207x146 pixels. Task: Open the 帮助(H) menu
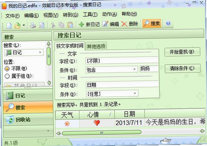(129, 14)
